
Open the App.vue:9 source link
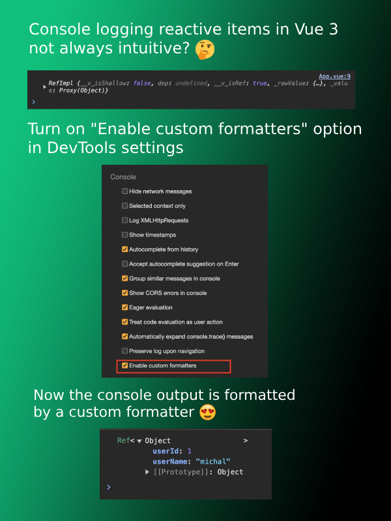(x=334, y=76)
